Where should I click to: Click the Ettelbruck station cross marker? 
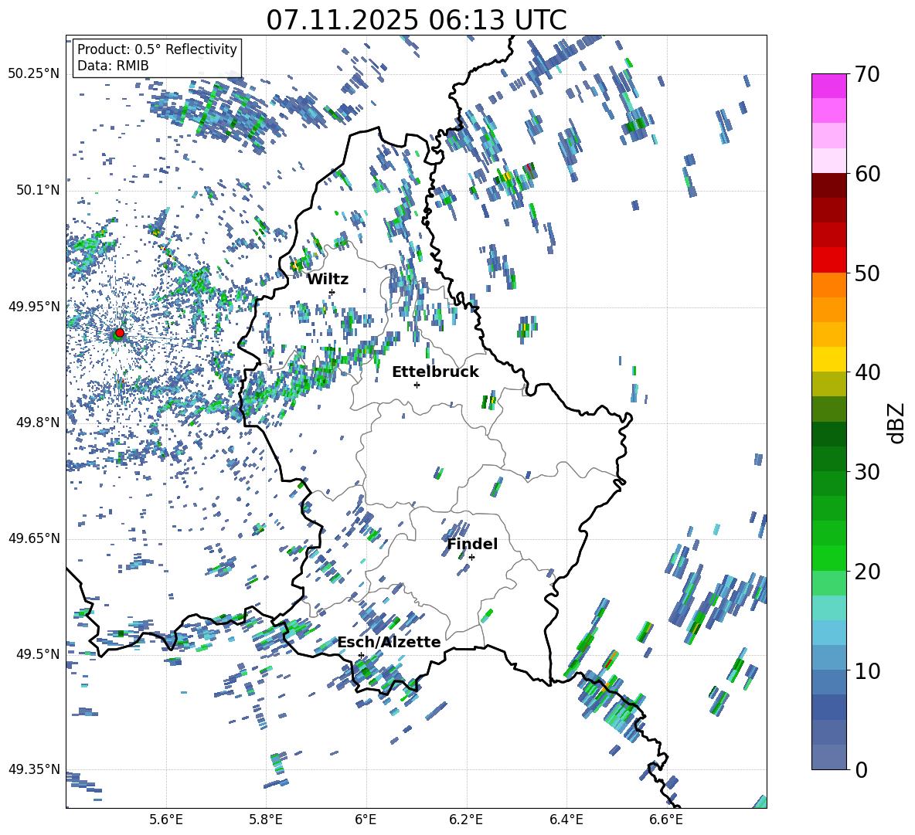(x=417, y=385)
